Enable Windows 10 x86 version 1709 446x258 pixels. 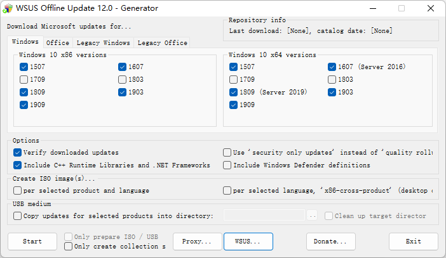(x=24, y=80)
